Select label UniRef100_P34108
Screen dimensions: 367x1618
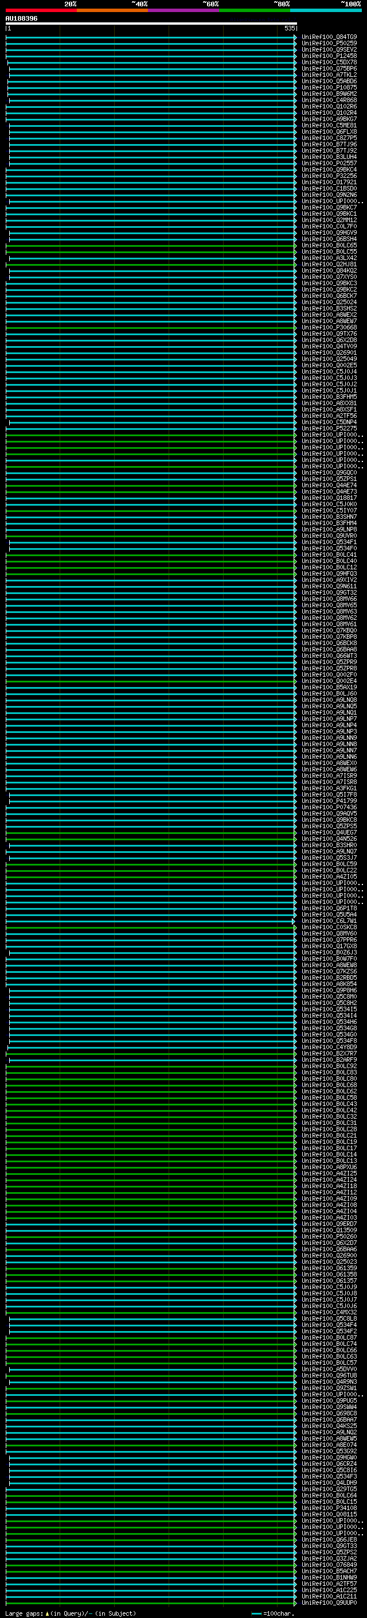[329, 1508]
